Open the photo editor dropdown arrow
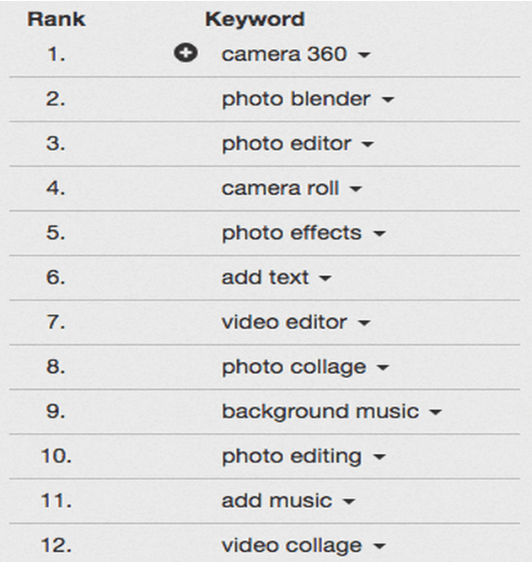Viewport: 532px width, 562px height. tap(368, 146)
